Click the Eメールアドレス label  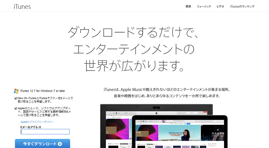pos(31,127)
